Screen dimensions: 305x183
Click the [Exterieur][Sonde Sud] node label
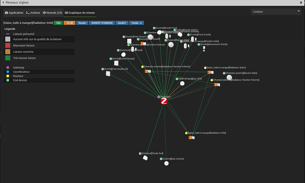[152, 153]
